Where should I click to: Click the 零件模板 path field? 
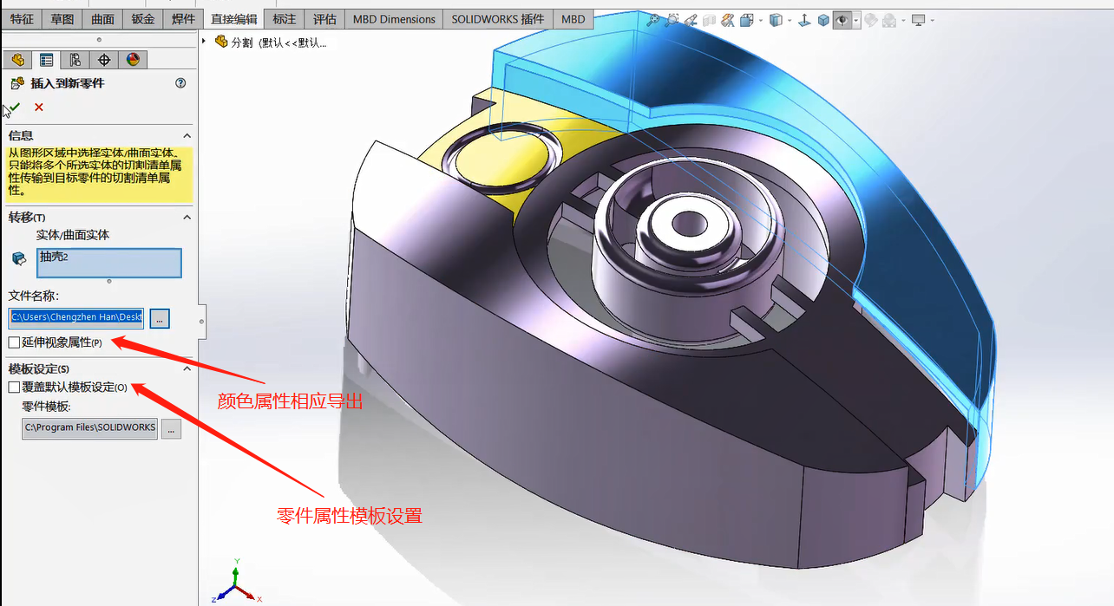click(x=90, y=427)
